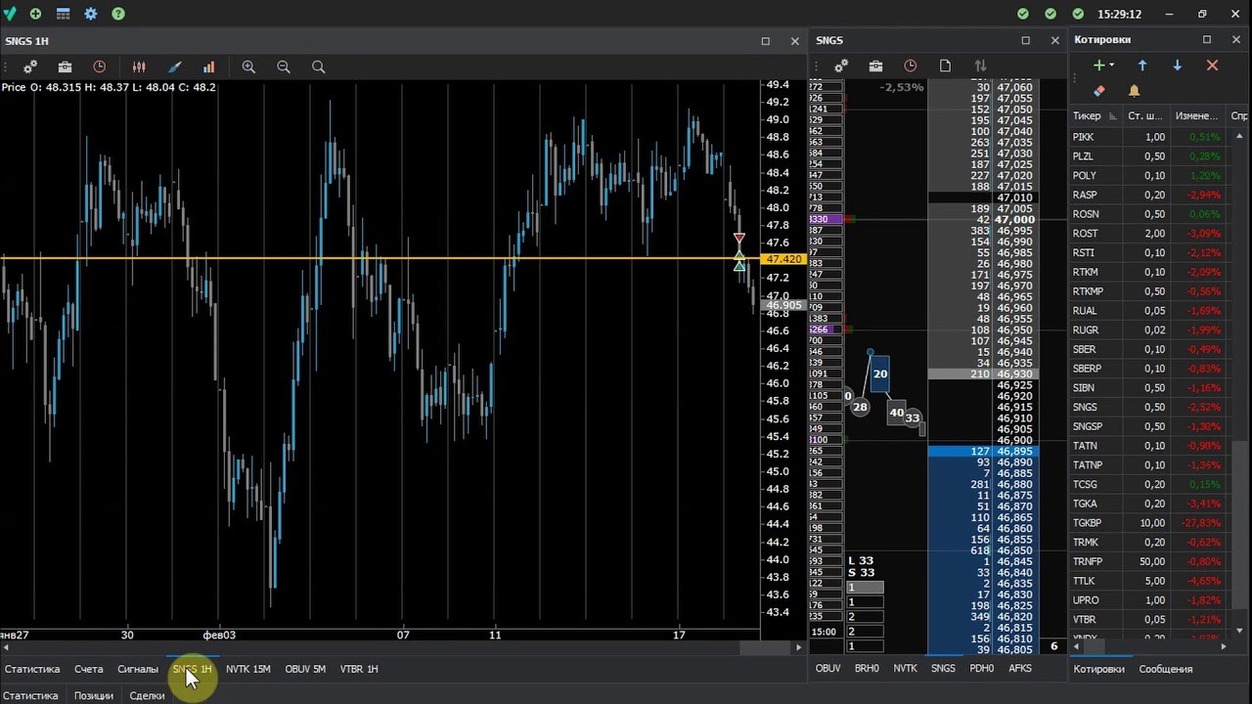Move ticker down with blue down arrow

coord(1178,65)
